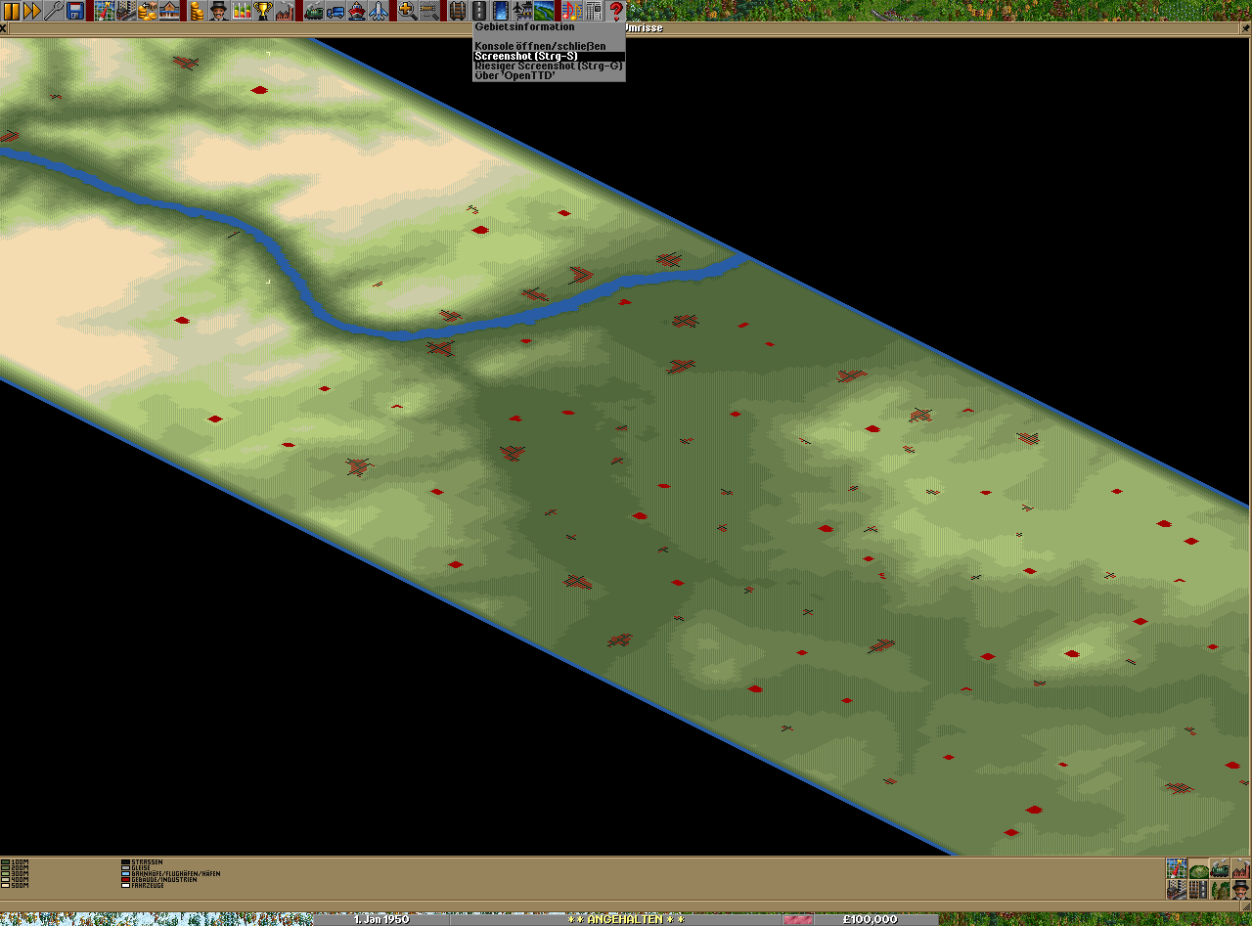Show road vehicle list truck icon
The height and width of the screenshot is (926, 1252).
pyautogui.click(x=335, y=11)
